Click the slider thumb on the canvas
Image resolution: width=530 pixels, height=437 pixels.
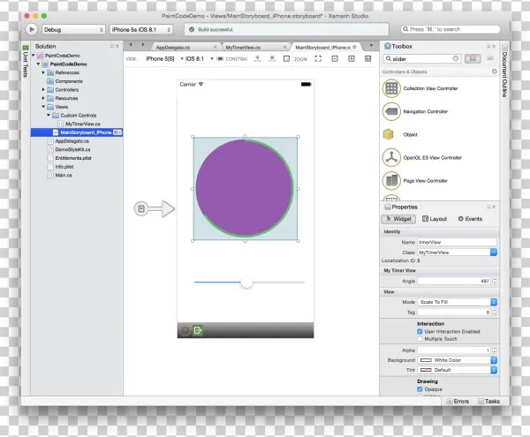click(246, 283)
